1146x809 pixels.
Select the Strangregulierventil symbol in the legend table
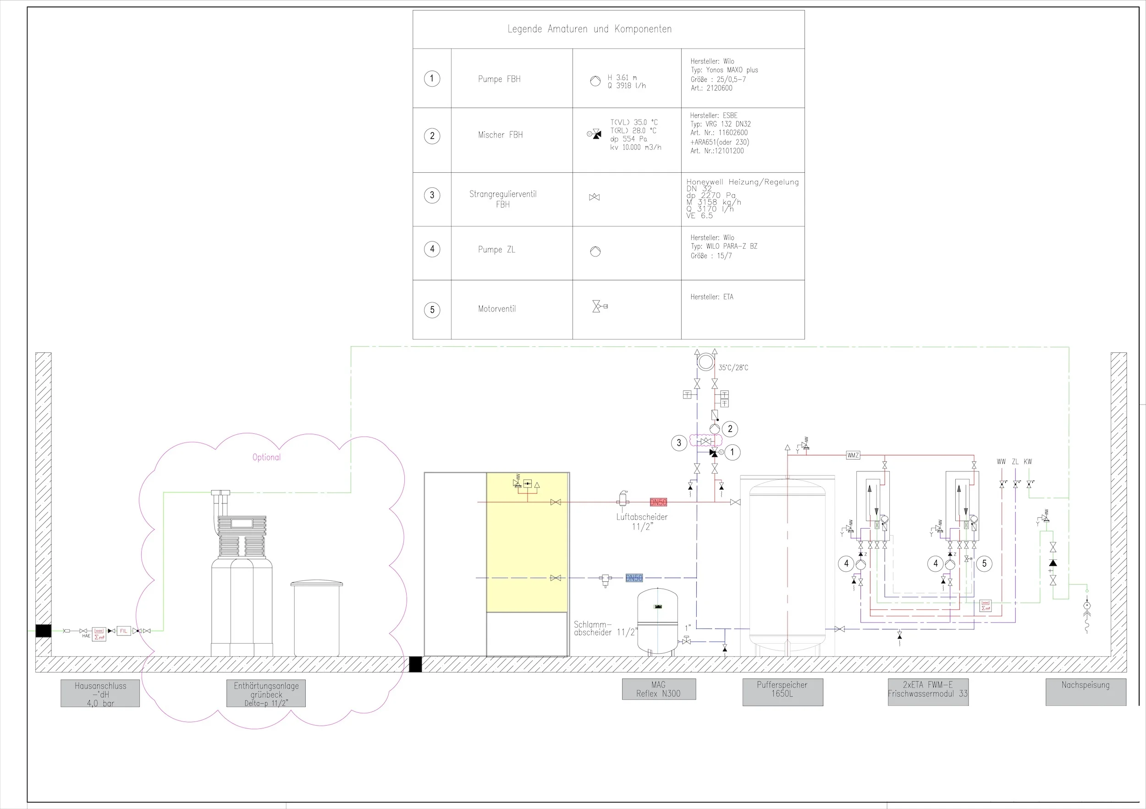(594, 197)
